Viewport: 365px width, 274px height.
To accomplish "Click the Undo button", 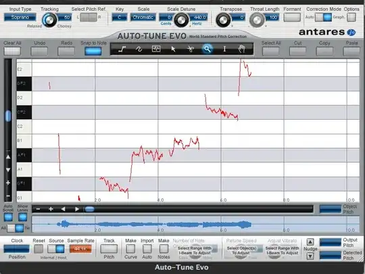I will tap(39, 51).
